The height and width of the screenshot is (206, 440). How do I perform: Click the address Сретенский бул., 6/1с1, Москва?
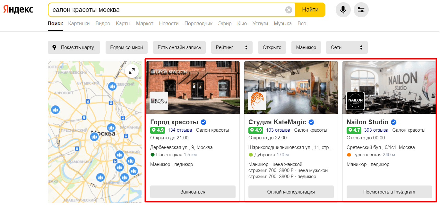[381, 147]
